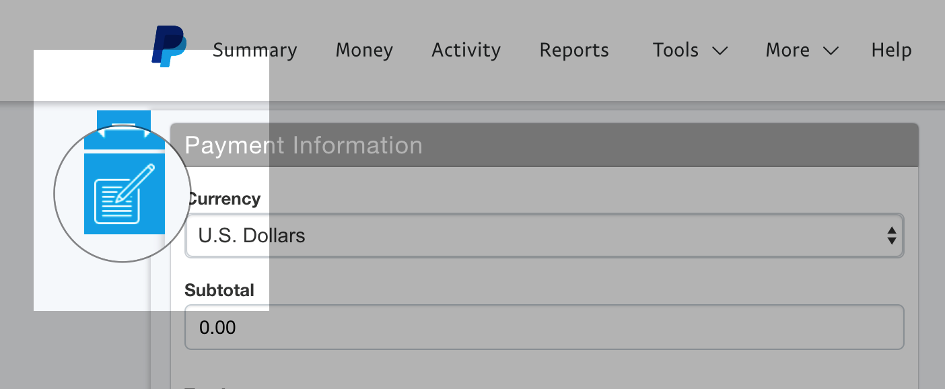Click the Currency field label
This screenshot has width=945, height=389.
223,199
